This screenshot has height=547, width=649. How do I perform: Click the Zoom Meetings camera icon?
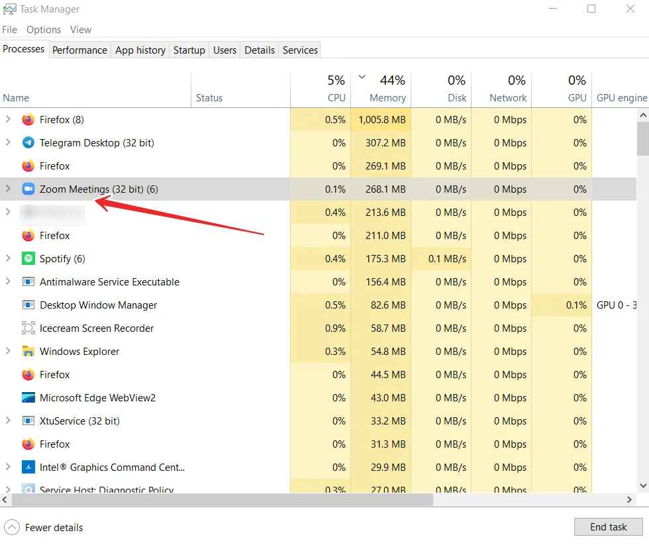point(28,189)
